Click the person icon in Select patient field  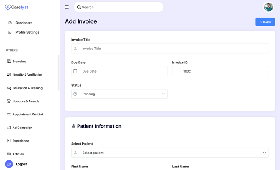[75, 153]
